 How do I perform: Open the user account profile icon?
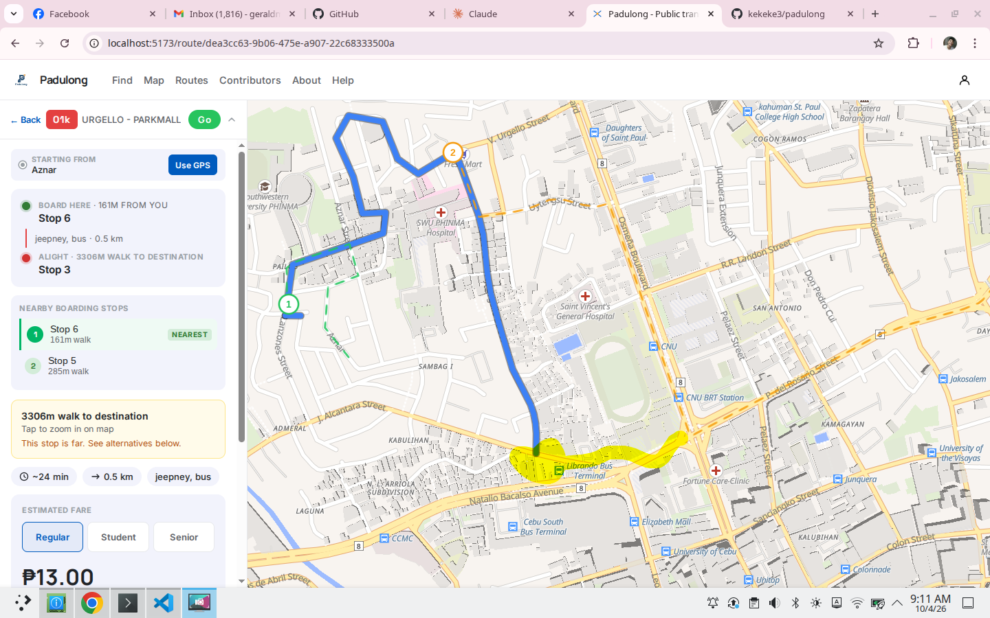pyautogui.click(x=965, y=80)
